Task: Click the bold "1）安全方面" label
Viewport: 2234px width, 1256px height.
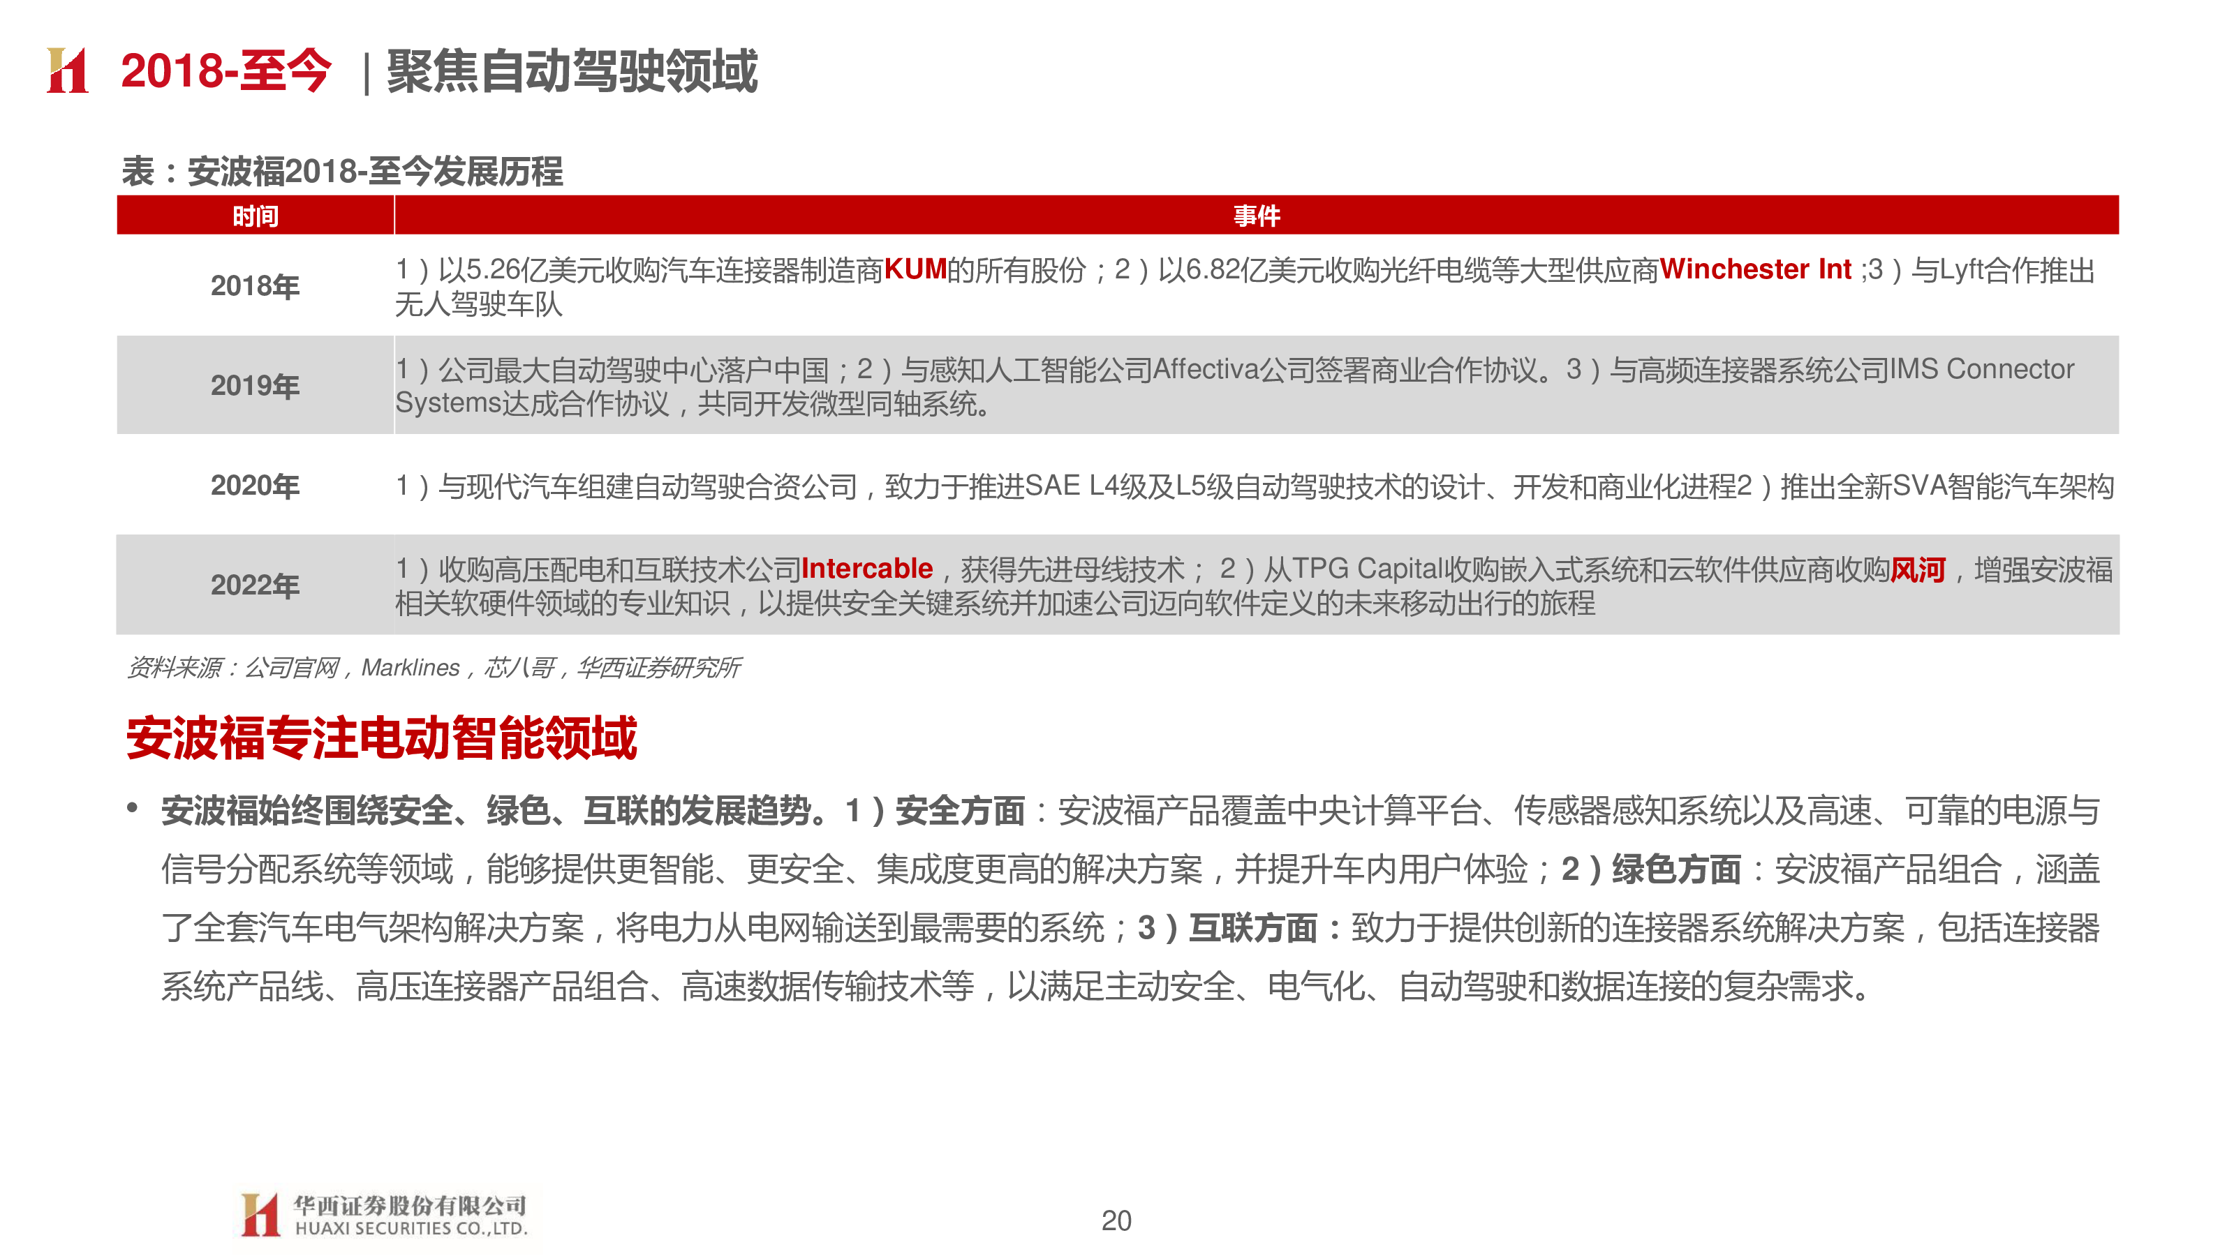Action: (x=935, y=810)
